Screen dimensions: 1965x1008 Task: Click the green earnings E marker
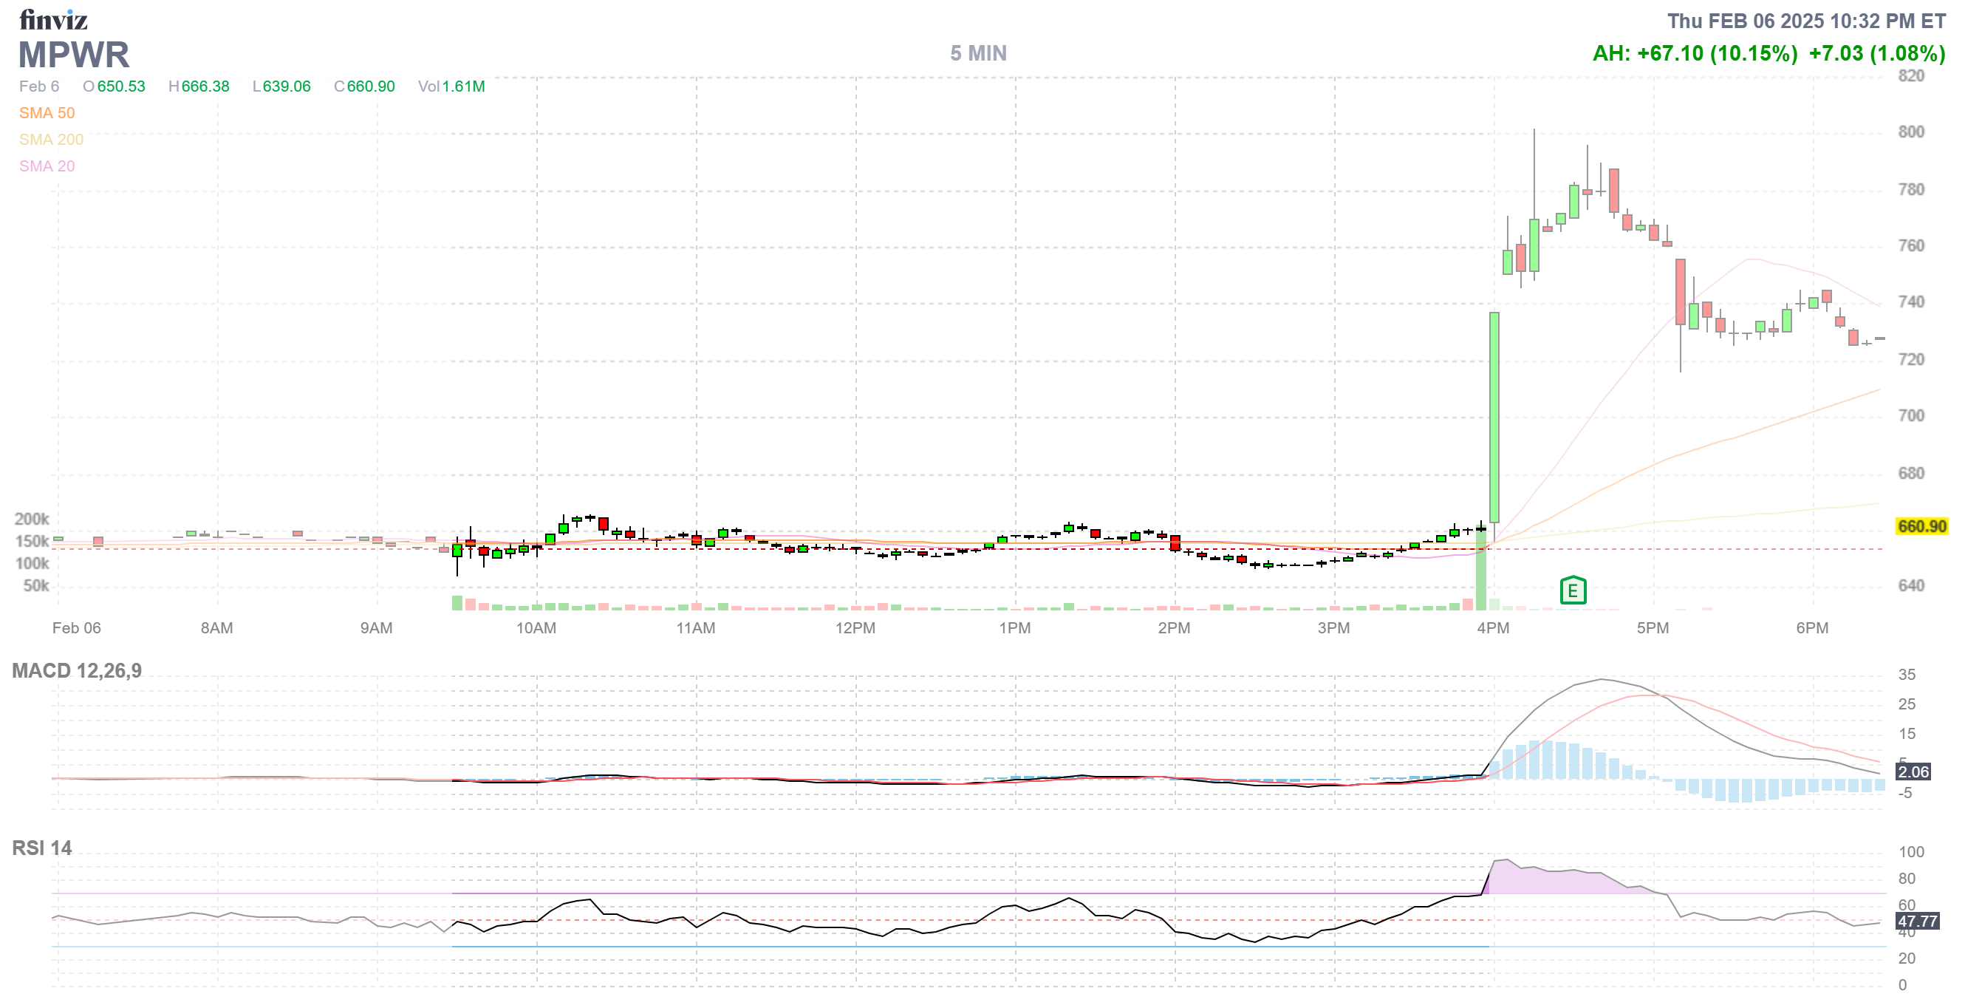tap(1572, 590)
